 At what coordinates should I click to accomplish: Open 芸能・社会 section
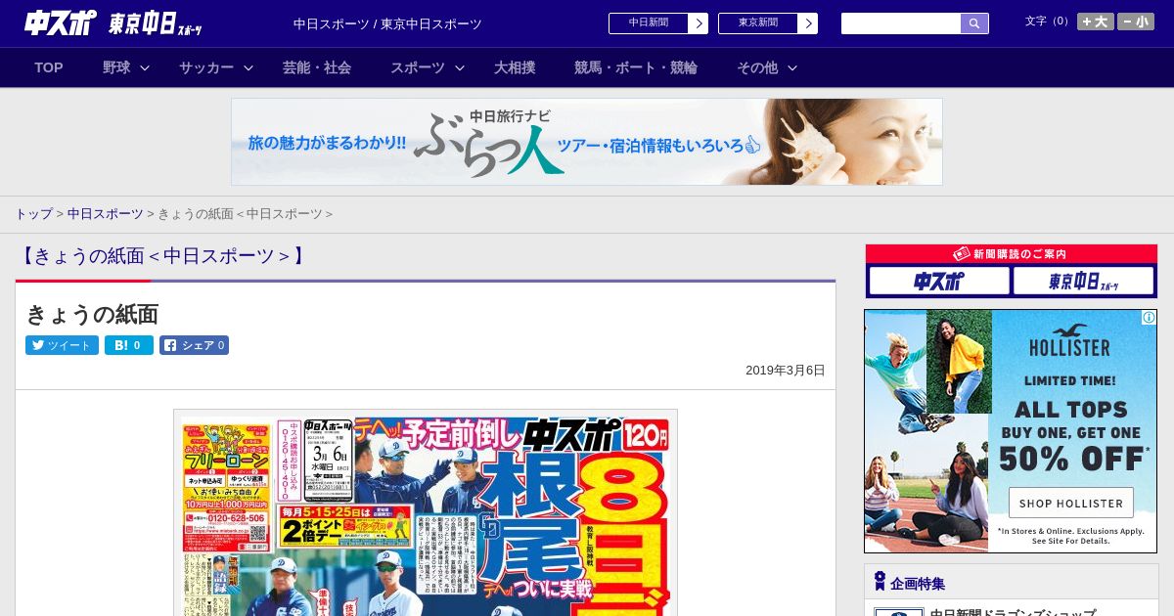(317, 67)
